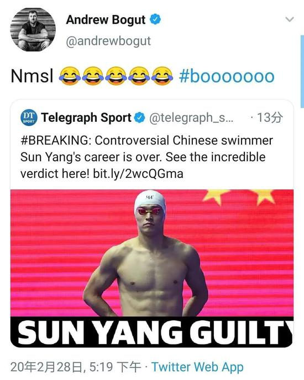This screenshot has height=380, width=304.
Task: Expand the tweet options chevron menu
Action: [x=290, y=19]
